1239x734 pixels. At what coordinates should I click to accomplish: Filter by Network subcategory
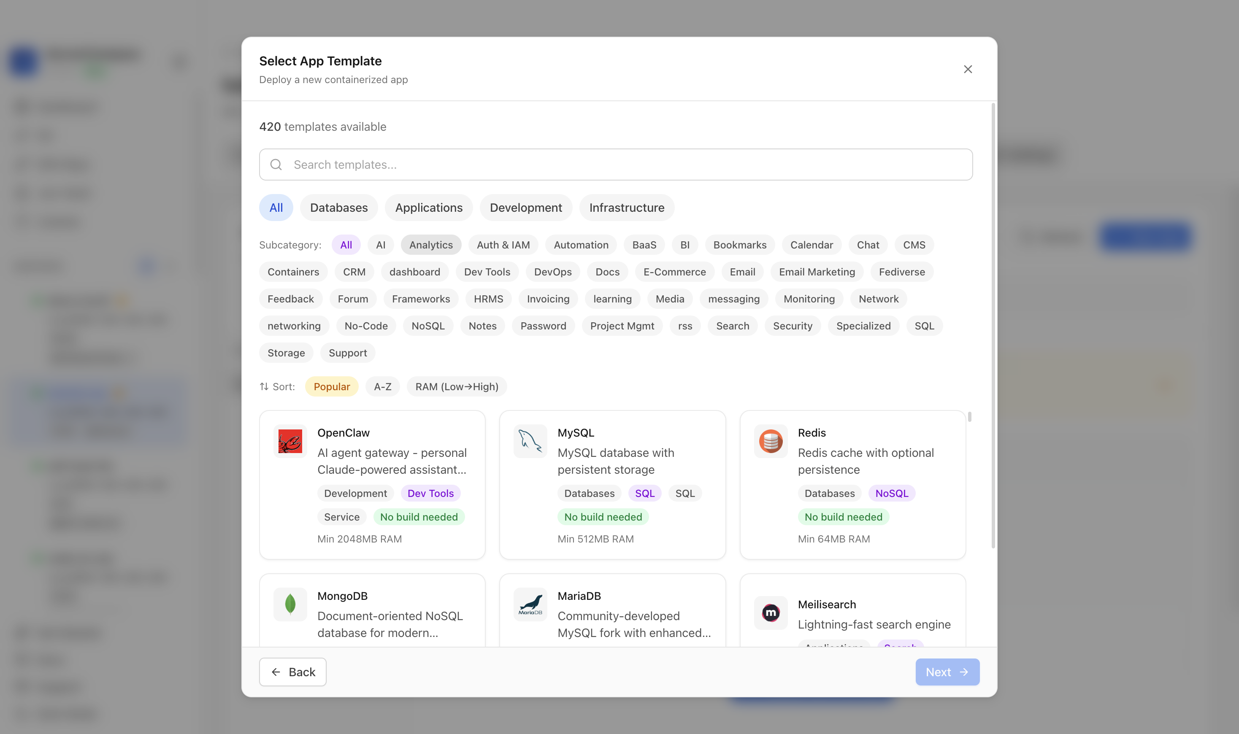coord(878,299)
